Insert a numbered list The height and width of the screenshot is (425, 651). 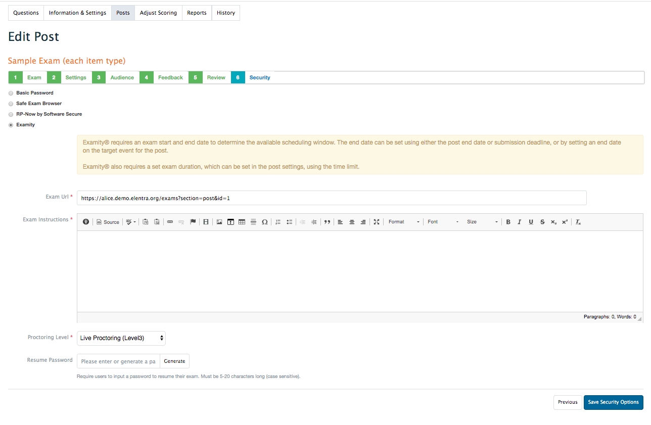coord(277,222)
